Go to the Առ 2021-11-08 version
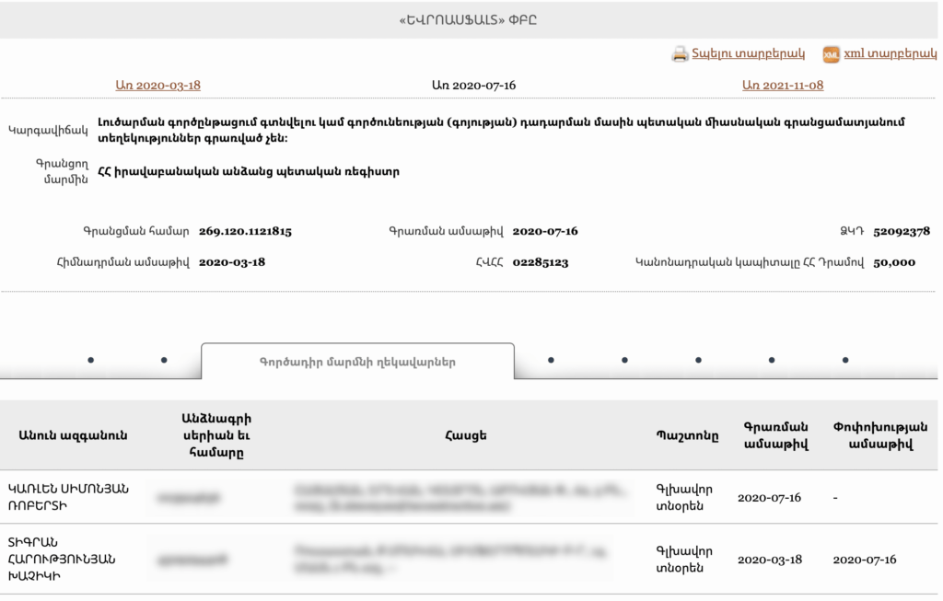This screenshot has width=943, height=601. [783, 86]
